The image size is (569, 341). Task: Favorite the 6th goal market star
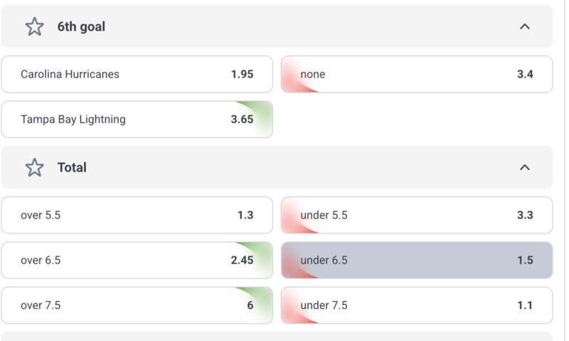point(34,26)
